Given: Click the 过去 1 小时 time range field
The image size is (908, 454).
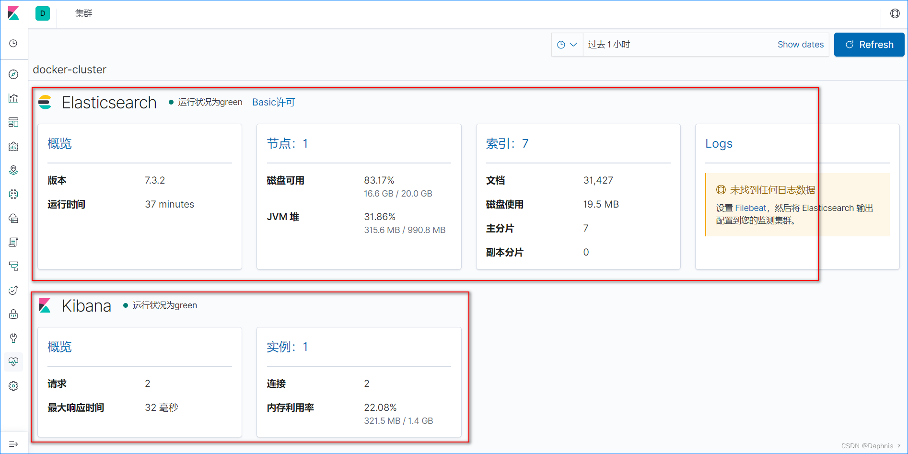Looking at the screenshot, I should [x=609, y=44].
